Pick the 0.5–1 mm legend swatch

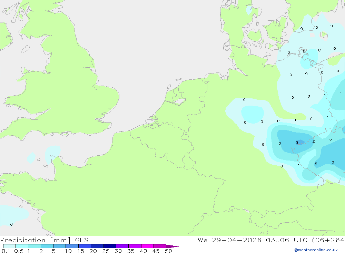(x=22, y=246)
